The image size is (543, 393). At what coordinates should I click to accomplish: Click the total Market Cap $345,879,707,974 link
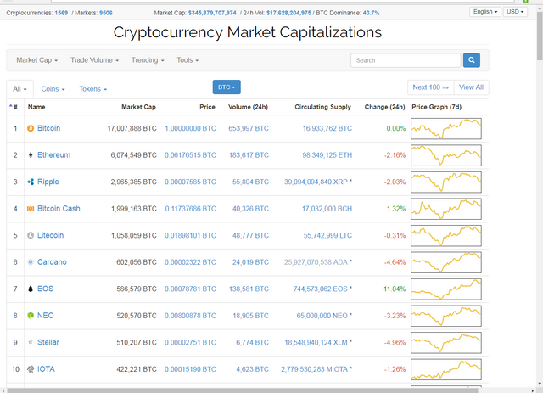(212, 13)
